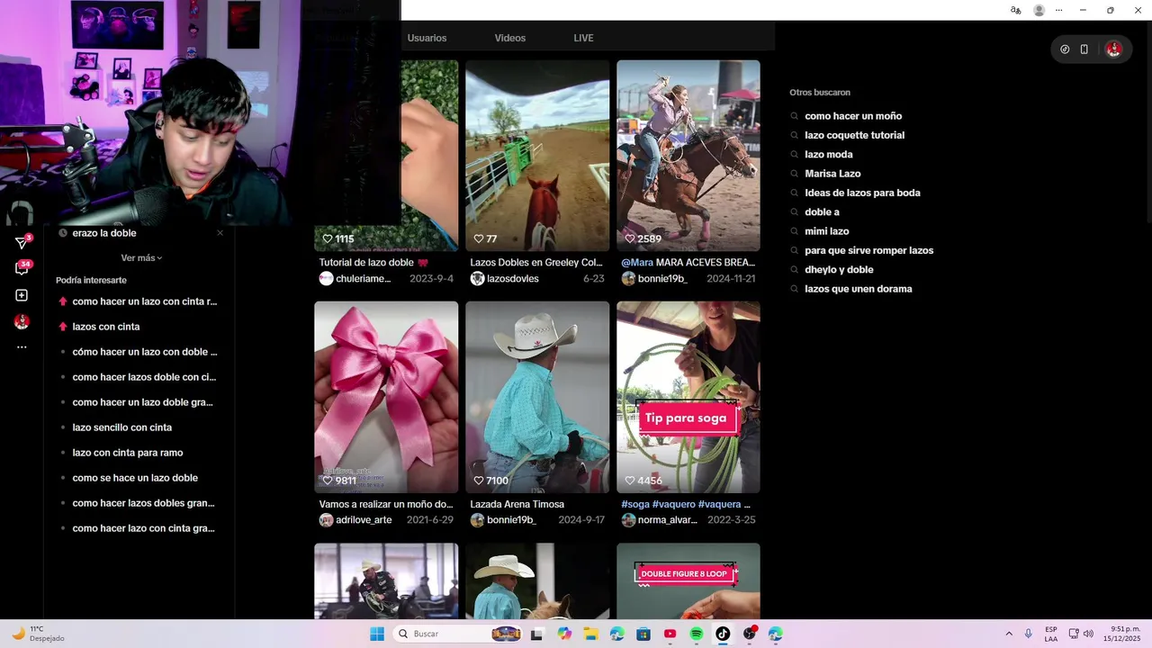The width and height of the screenshot is (1152, 648).
Task: Search 'lazo coquette tutorial' from Otros buscaron
Action: (854, 135)
